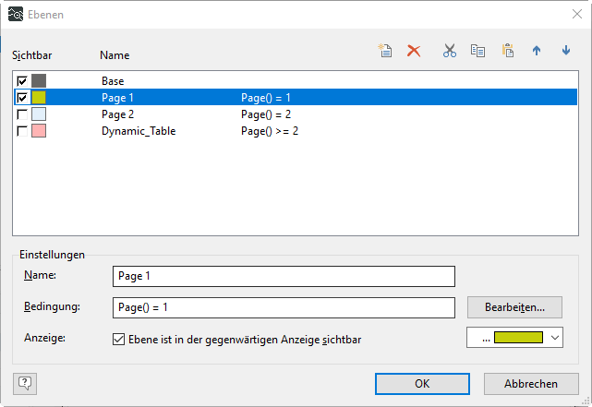Click the pink Dynamic_Table color swatch

39,131
